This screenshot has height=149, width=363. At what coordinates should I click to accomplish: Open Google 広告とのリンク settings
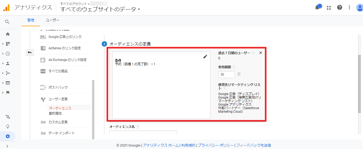click(65, 37)
